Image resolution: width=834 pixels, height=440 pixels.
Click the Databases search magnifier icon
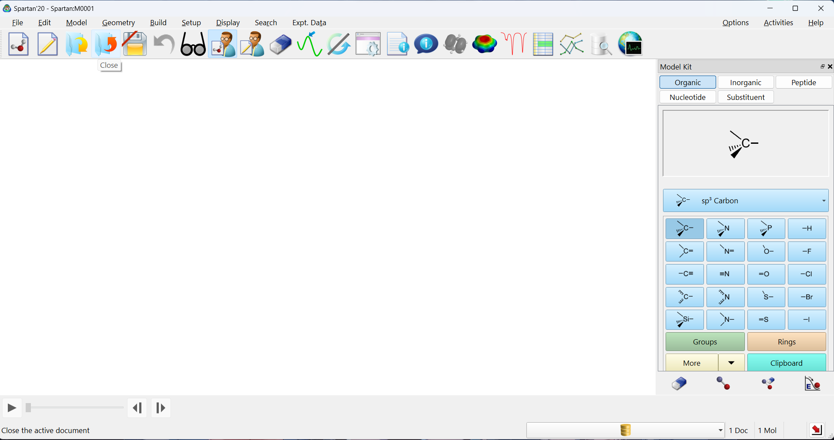click(601, 44)
